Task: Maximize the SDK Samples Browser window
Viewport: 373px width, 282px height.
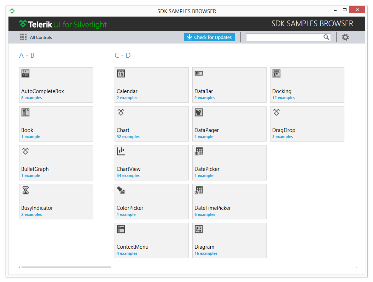Action: 344,10
